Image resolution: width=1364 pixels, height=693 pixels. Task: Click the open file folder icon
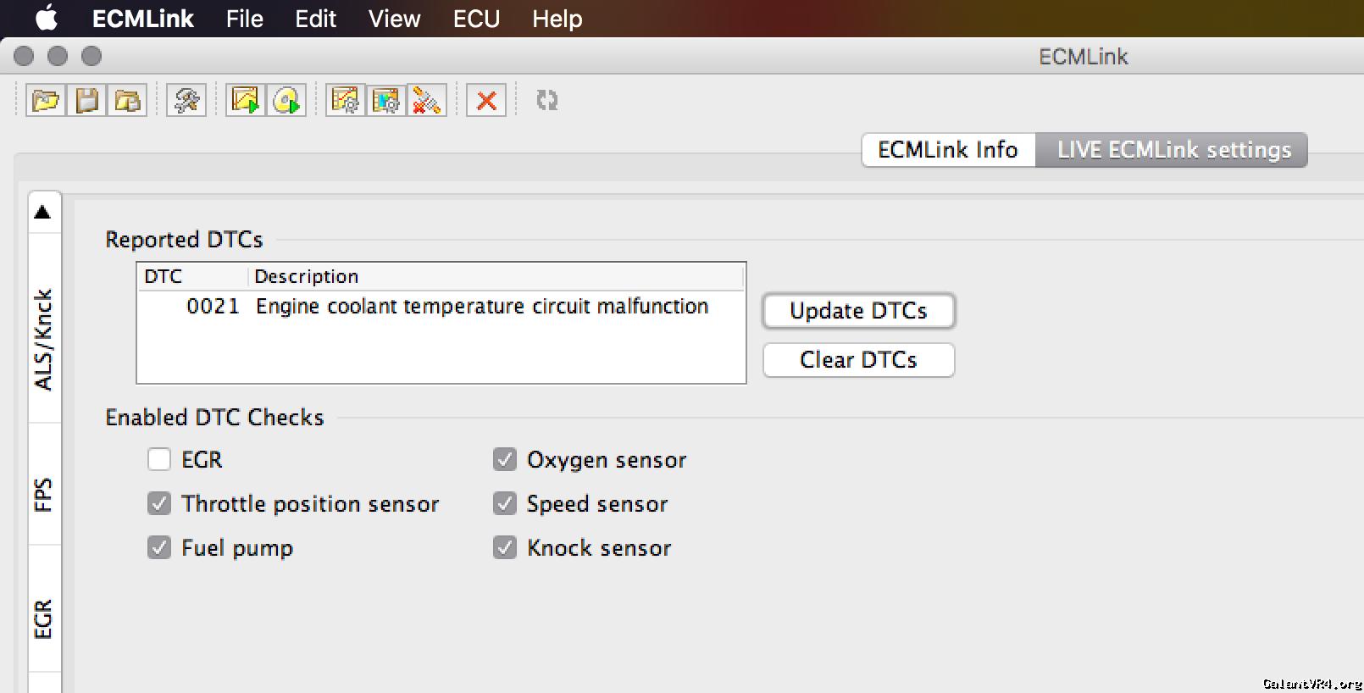[x=46, y=101]
